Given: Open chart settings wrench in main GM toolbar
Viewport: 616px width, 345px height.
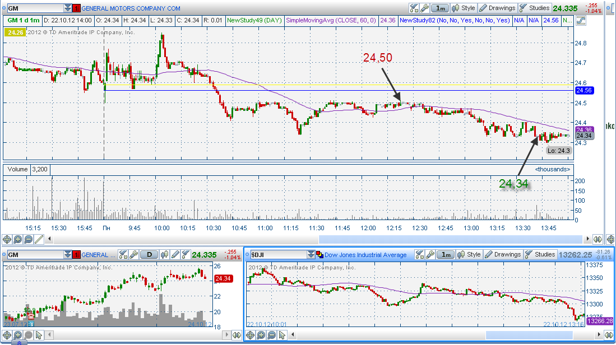Looking at the screenshot, I should tap(424, 8).
